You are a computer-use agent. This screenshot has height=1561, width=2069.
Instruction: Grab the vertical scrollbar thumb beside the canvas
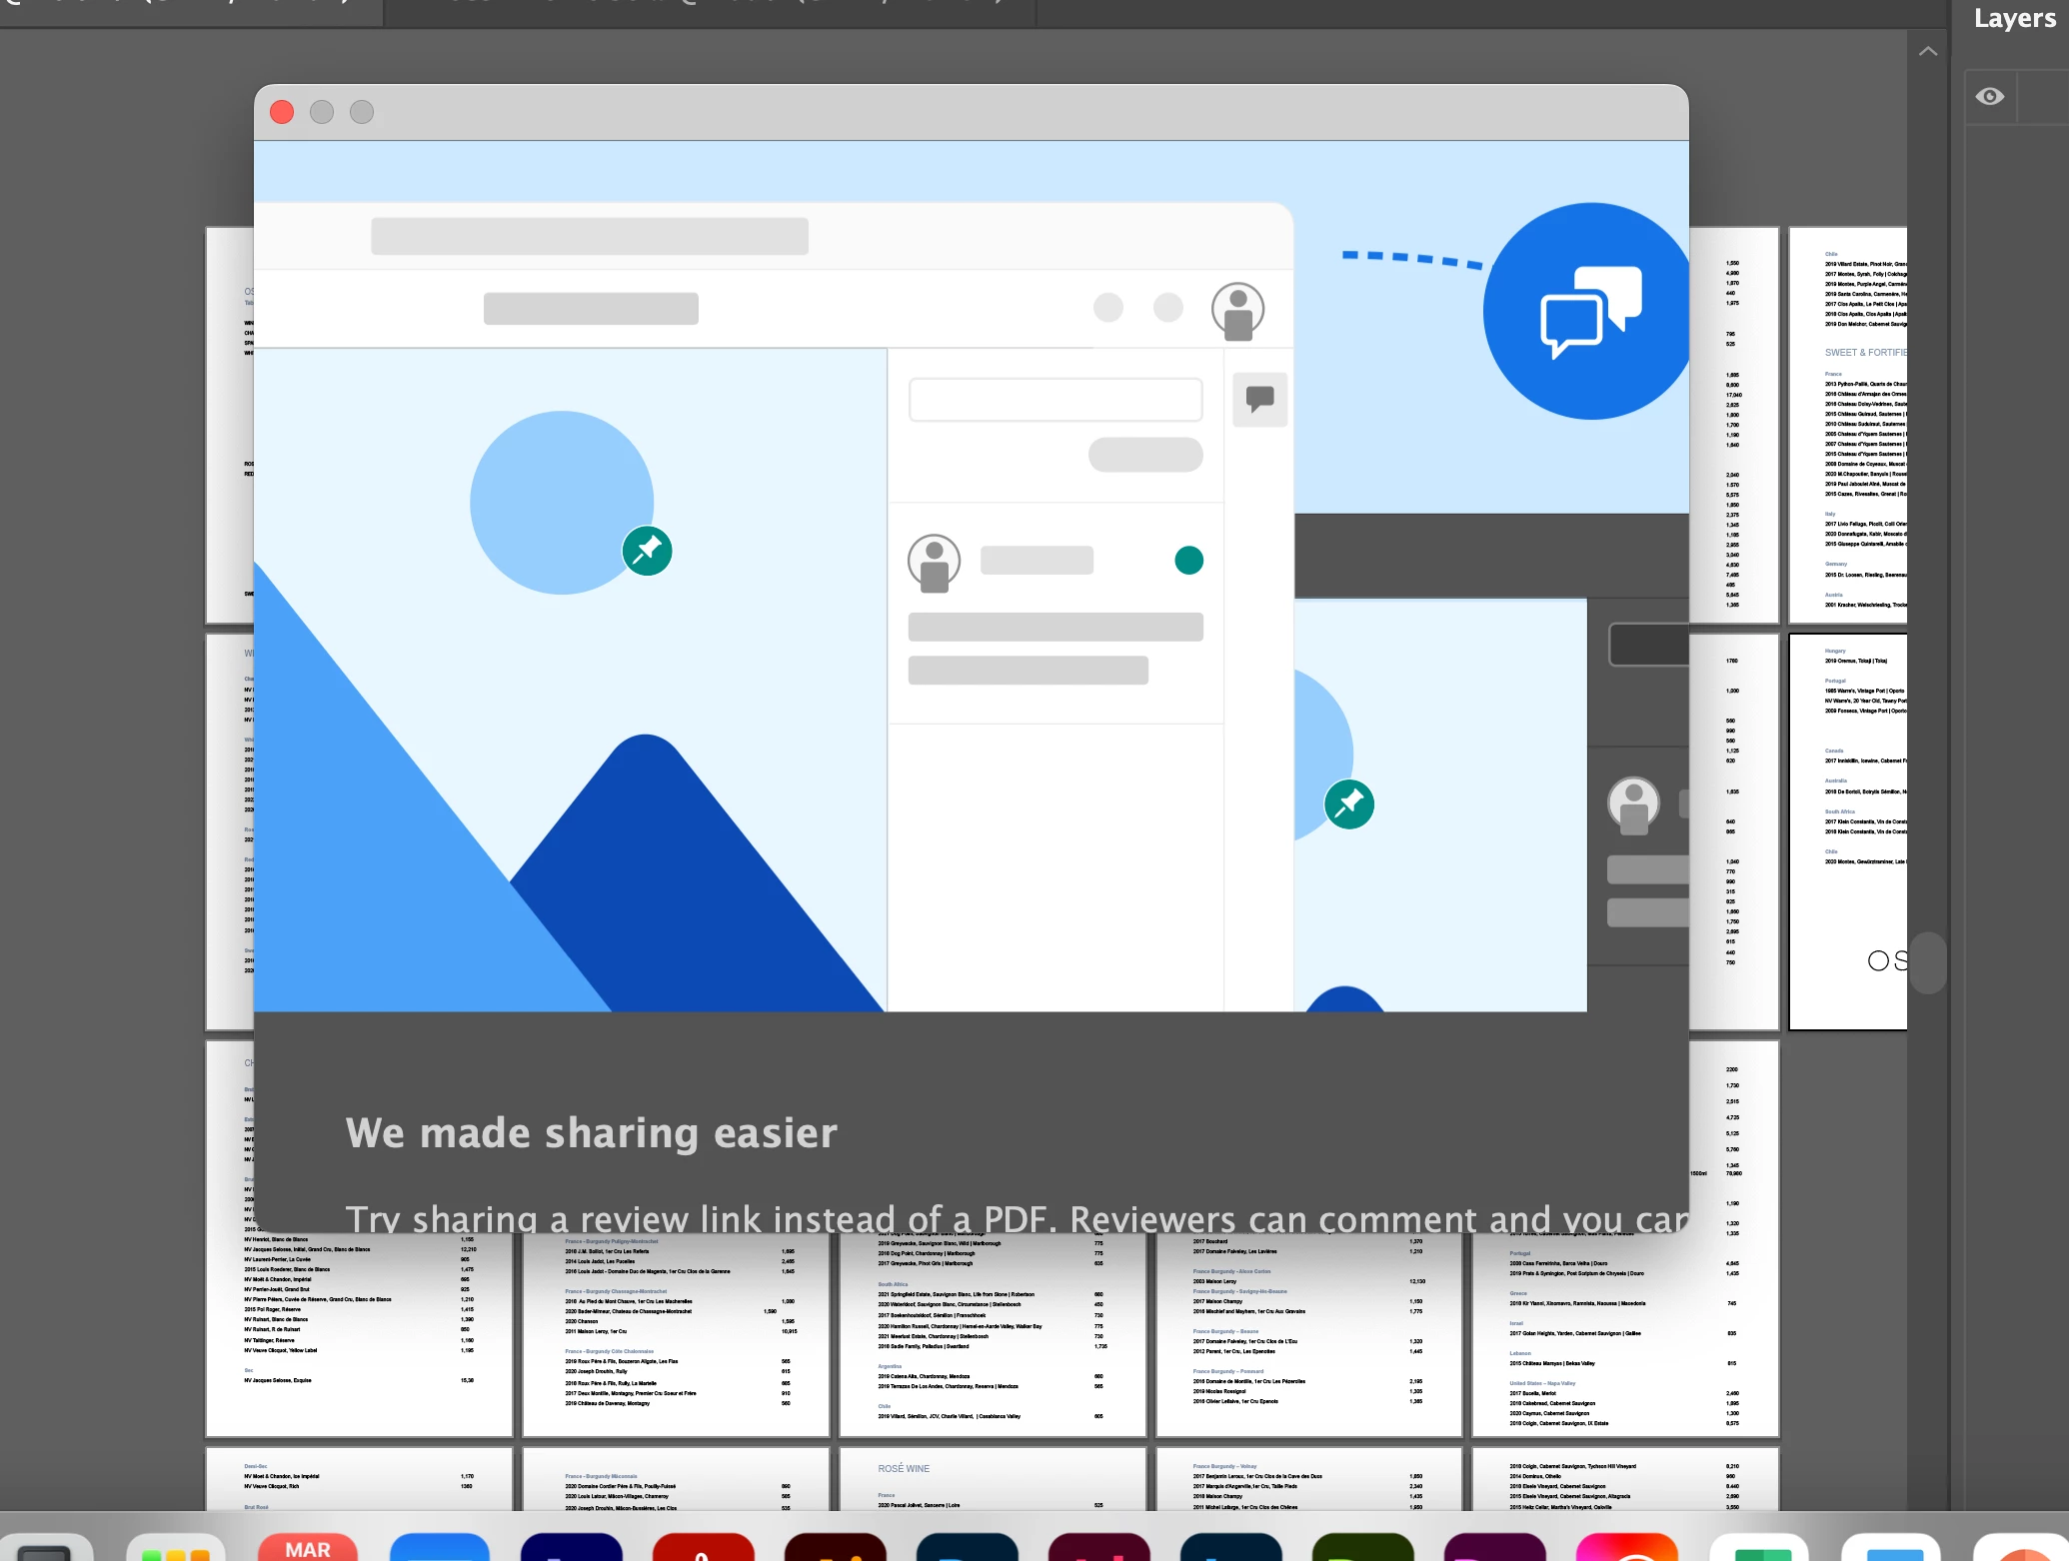pyautogui.click(x=1928, y=962)
